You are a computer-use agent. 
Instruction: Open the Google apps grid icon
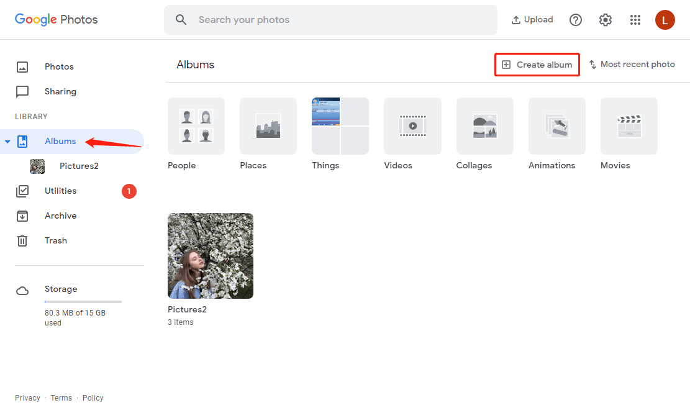pyautogui.click(x=635, y=20)
